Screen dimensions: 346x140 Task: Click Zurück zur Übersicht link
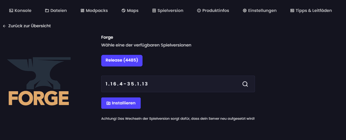pyautogui.click(x=27, y=26)
